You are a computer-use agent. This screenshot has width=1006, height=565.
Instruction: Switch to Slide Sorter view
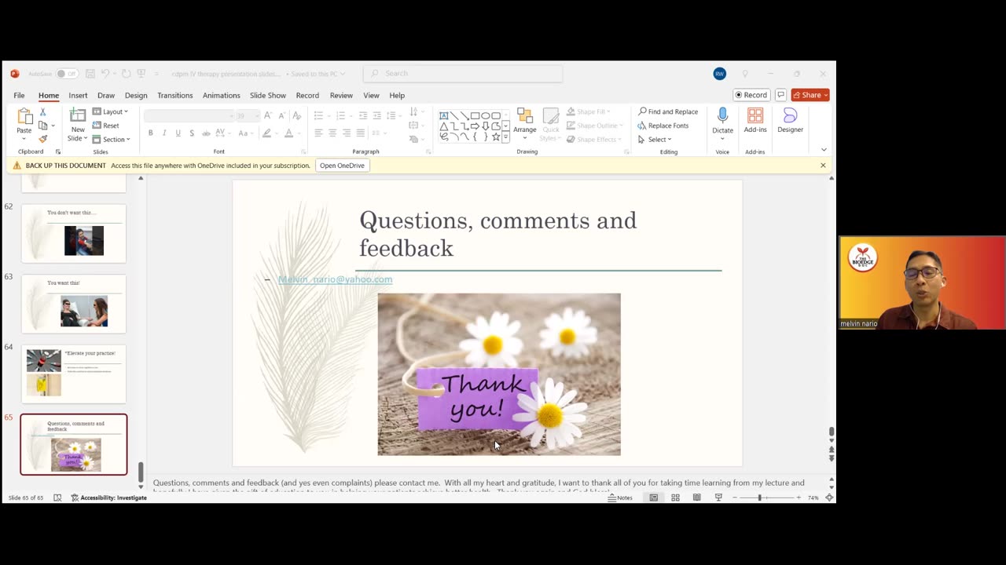tap(675, 498)
